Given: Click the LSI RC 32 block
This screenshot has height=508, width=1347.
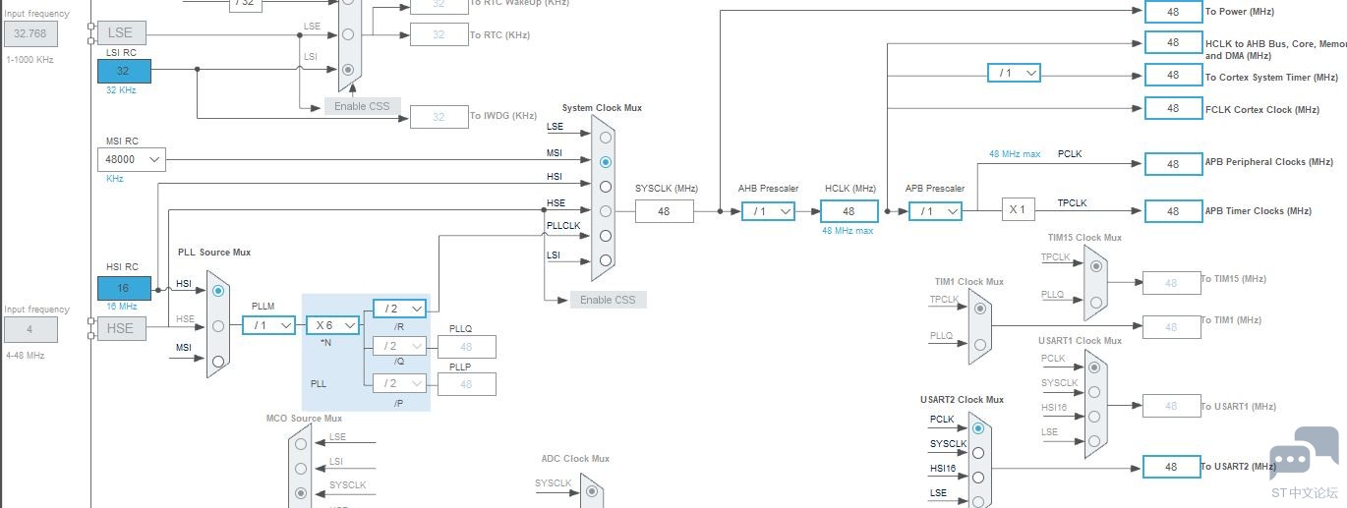Looking at the screenshot, I should point(124,71).
